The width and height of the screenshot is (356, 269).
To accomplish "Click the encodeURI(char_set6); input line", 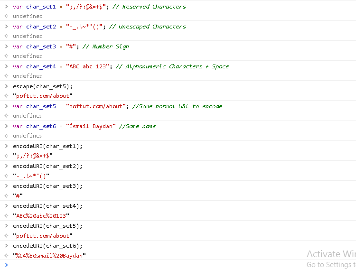I will 47,246.
